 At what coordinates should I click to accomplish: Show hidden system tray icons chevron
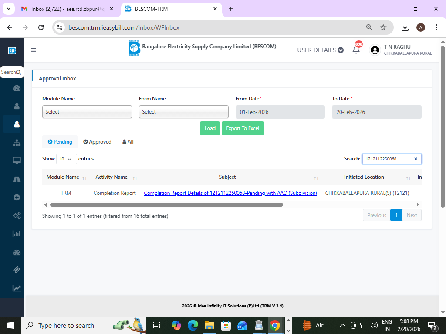click(x=343, y=325)
